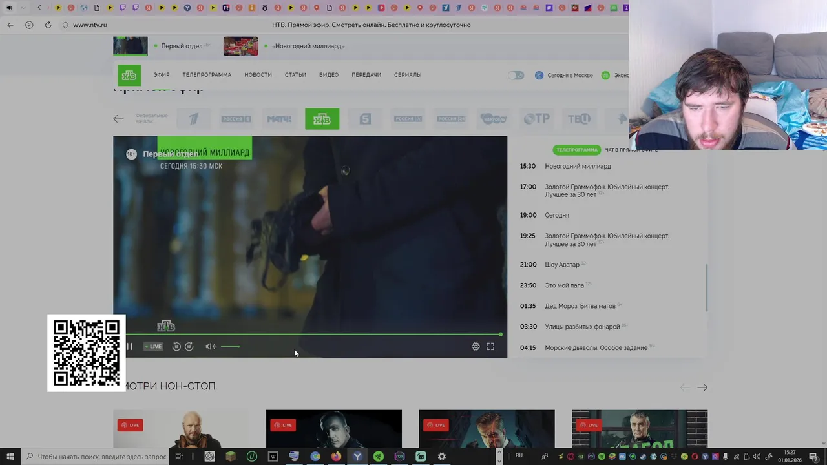The image size is (827, 465).
Task: Open the first LIVE non-stop thumbnail
Action: (x=181, y=429)
